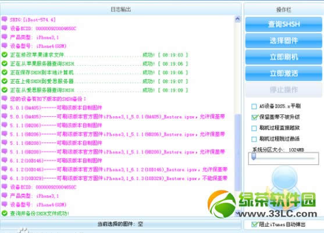Tick 刷机过程跳过激活 checkbox
Screen dimensions: 324x233
pos(254,139)
